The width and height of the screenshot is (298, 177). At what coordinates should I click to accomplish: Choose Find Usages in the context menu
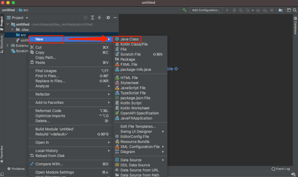tap(71, 71)
